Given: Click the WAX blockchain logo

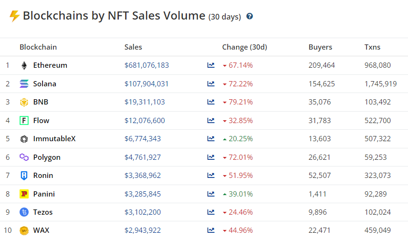Looking at the screenshot, I should [24, 230].
